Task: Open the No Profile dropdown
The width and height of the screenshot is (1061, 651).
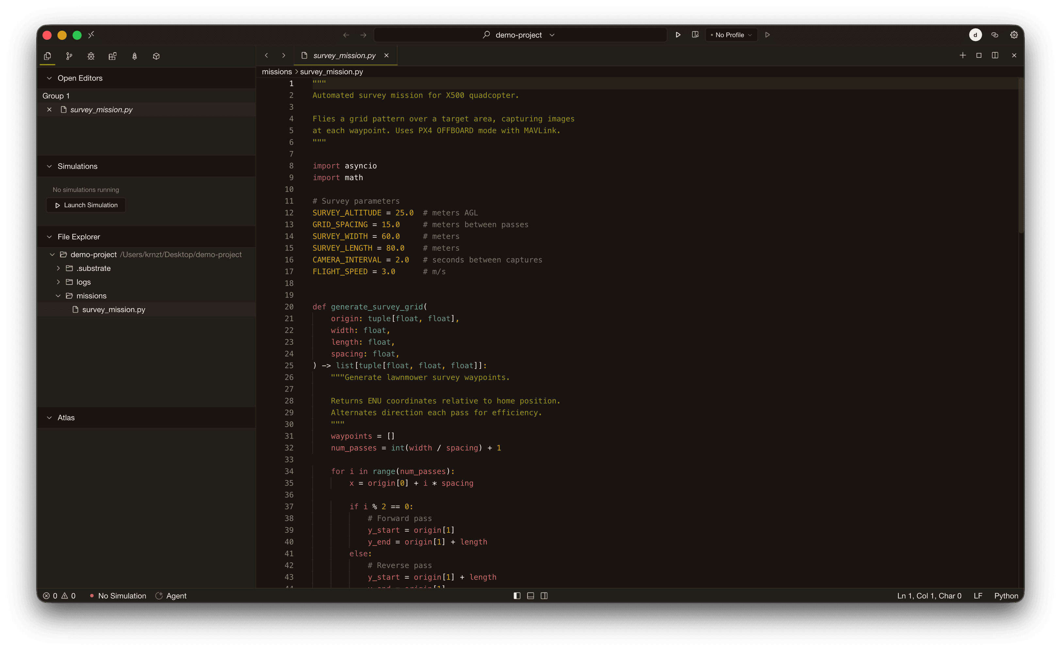Action: [731, 35]
